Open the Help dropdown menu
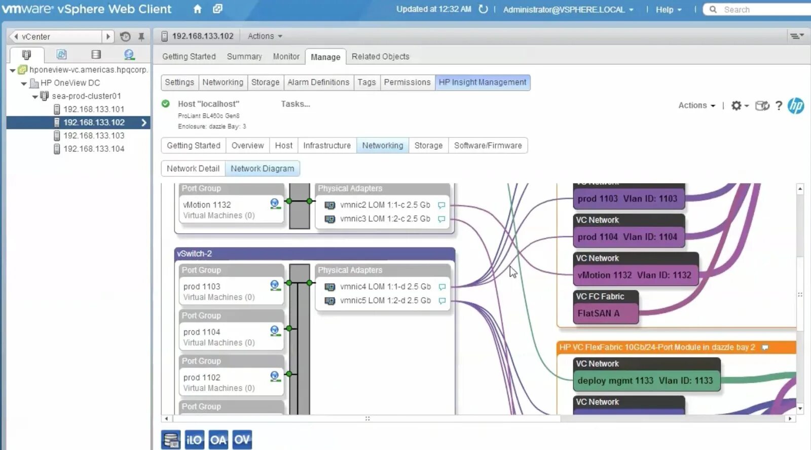Screen dimensions: 811x450 pos(669,10)
